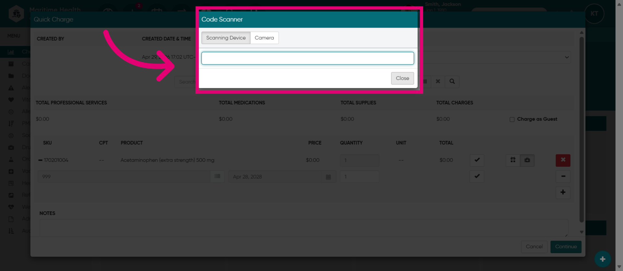Open the folder icon in the sidebar
Image resolution: width=623 pixels, height=271 pixels.
coord(11,76)
